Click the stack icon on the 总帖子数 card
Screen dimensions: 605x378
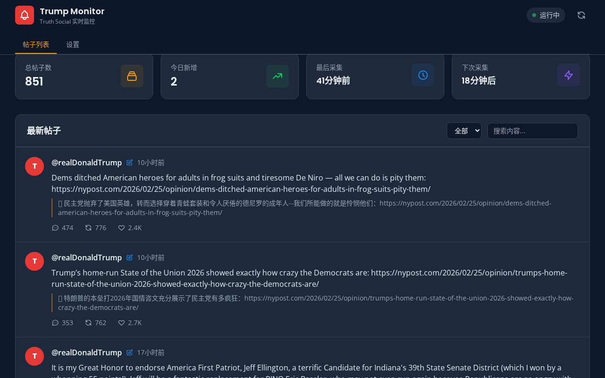click(x=132, y=76)
